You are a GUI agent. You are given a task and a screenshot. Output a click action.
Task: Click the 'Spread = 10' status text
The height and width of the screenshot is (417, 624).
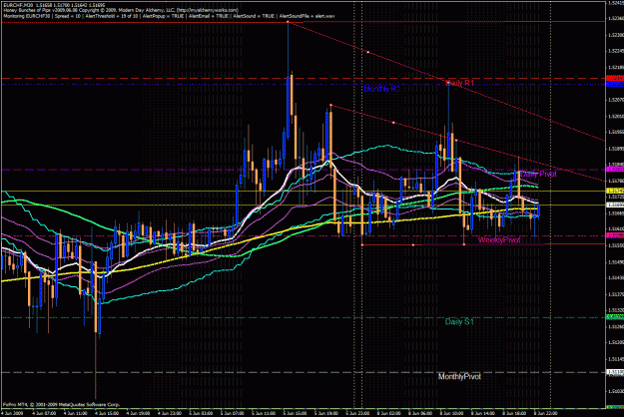point(68,16)
